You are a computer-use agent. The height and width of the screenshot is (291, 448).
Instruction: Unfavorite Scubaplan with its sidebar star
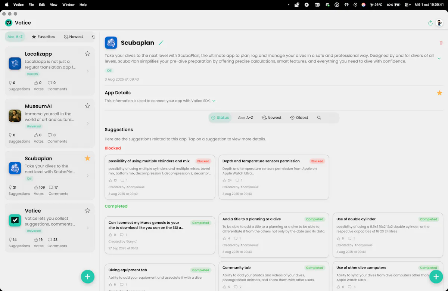point(87,158)
